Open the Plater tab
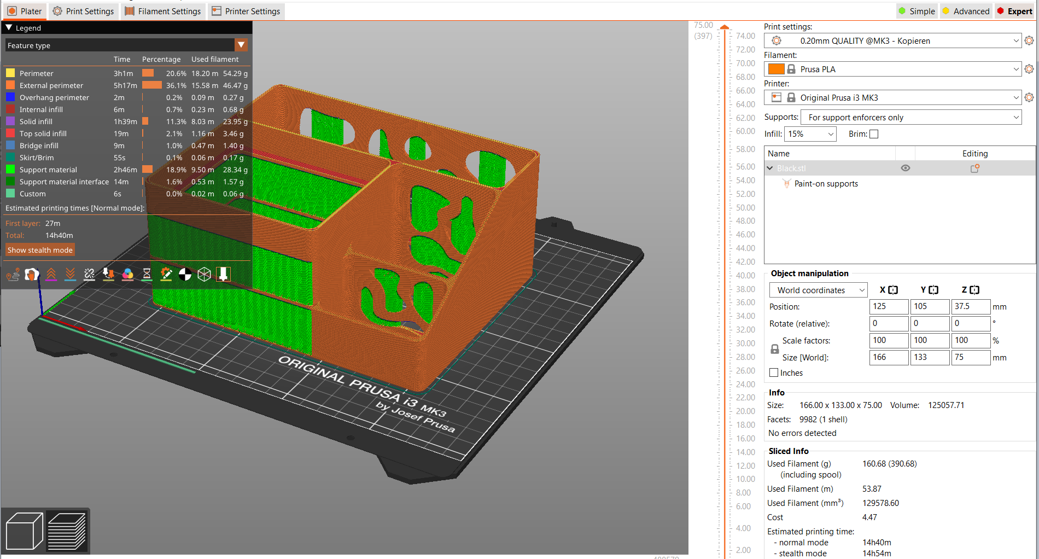Screen dimensions: 1039x559 pyautogui.click(x=25, y=11)
